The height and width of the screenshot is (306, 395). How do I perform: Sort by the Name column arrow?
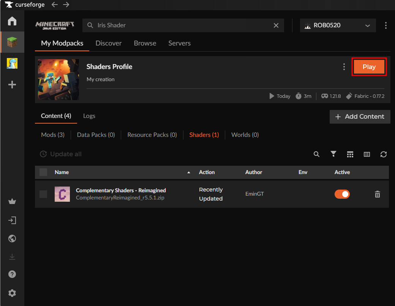189,173
